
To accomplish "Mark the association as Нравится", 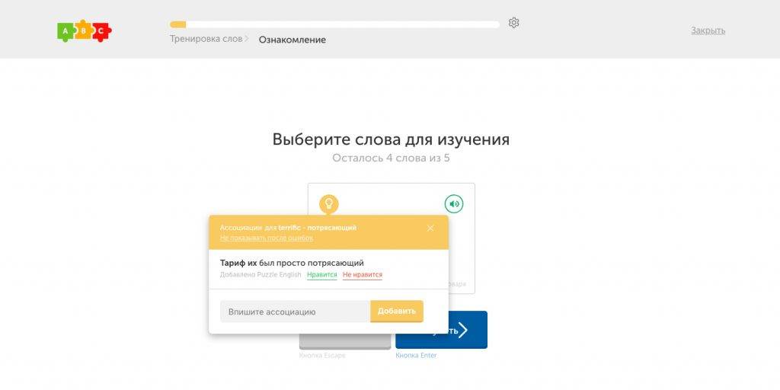I will click(x=321, y=274).
